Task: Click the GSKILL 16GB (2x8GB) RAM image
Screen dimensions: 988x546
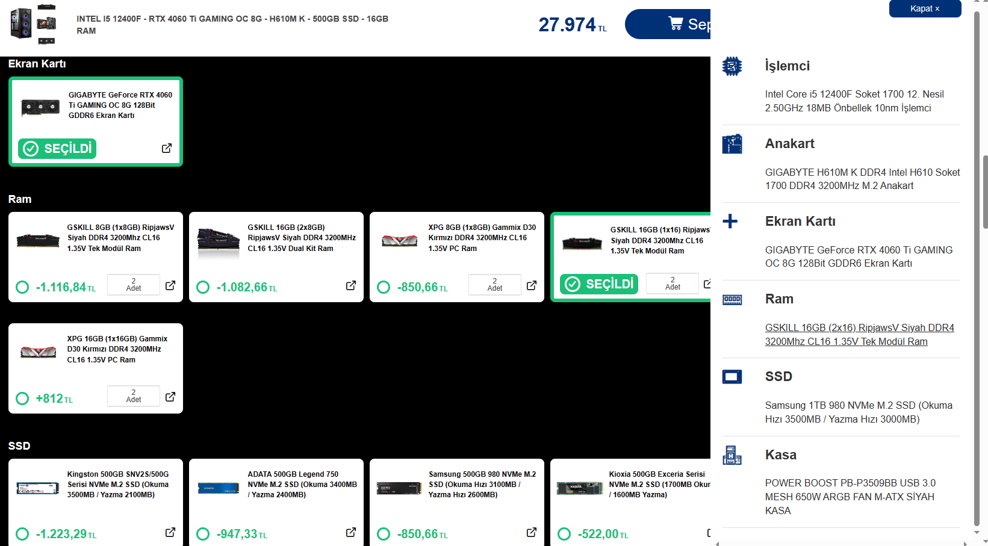Action: [x=219, y=241]
